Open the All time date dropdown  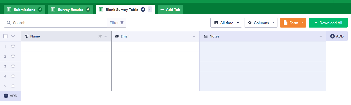pyautogui.click(x=226, y=23)
